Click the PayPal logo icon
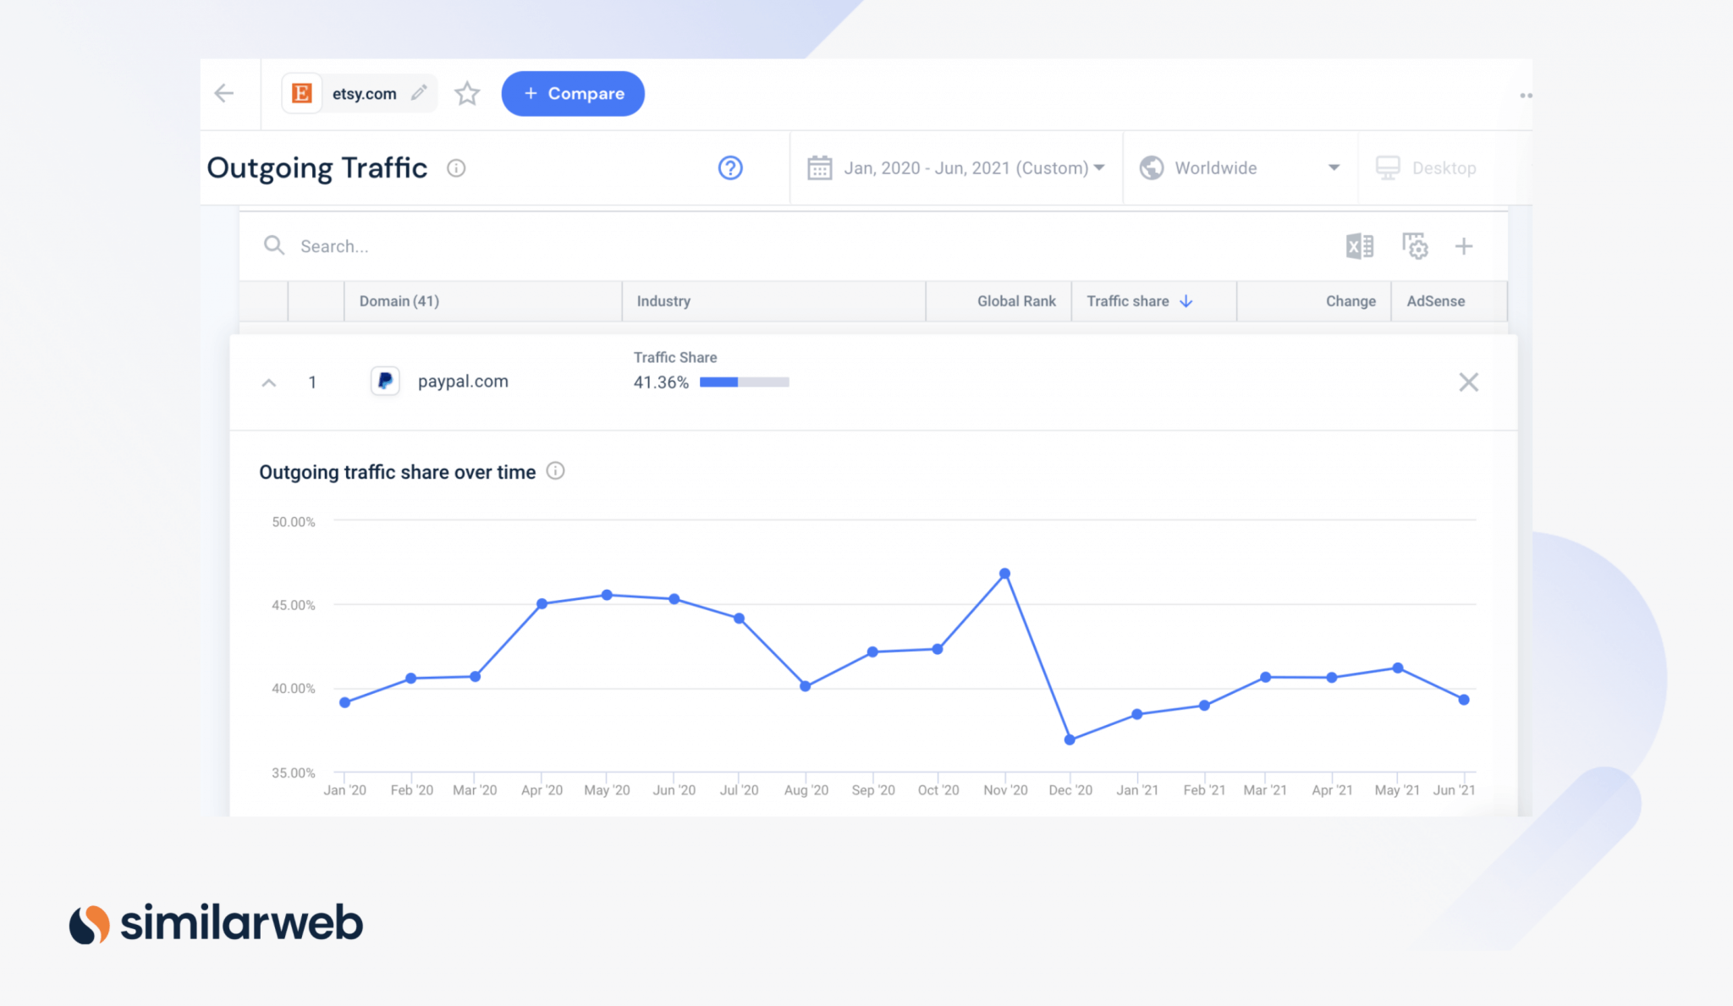Image resolution: width=1733 pixels, height=1006 pixels. [385, 382]
